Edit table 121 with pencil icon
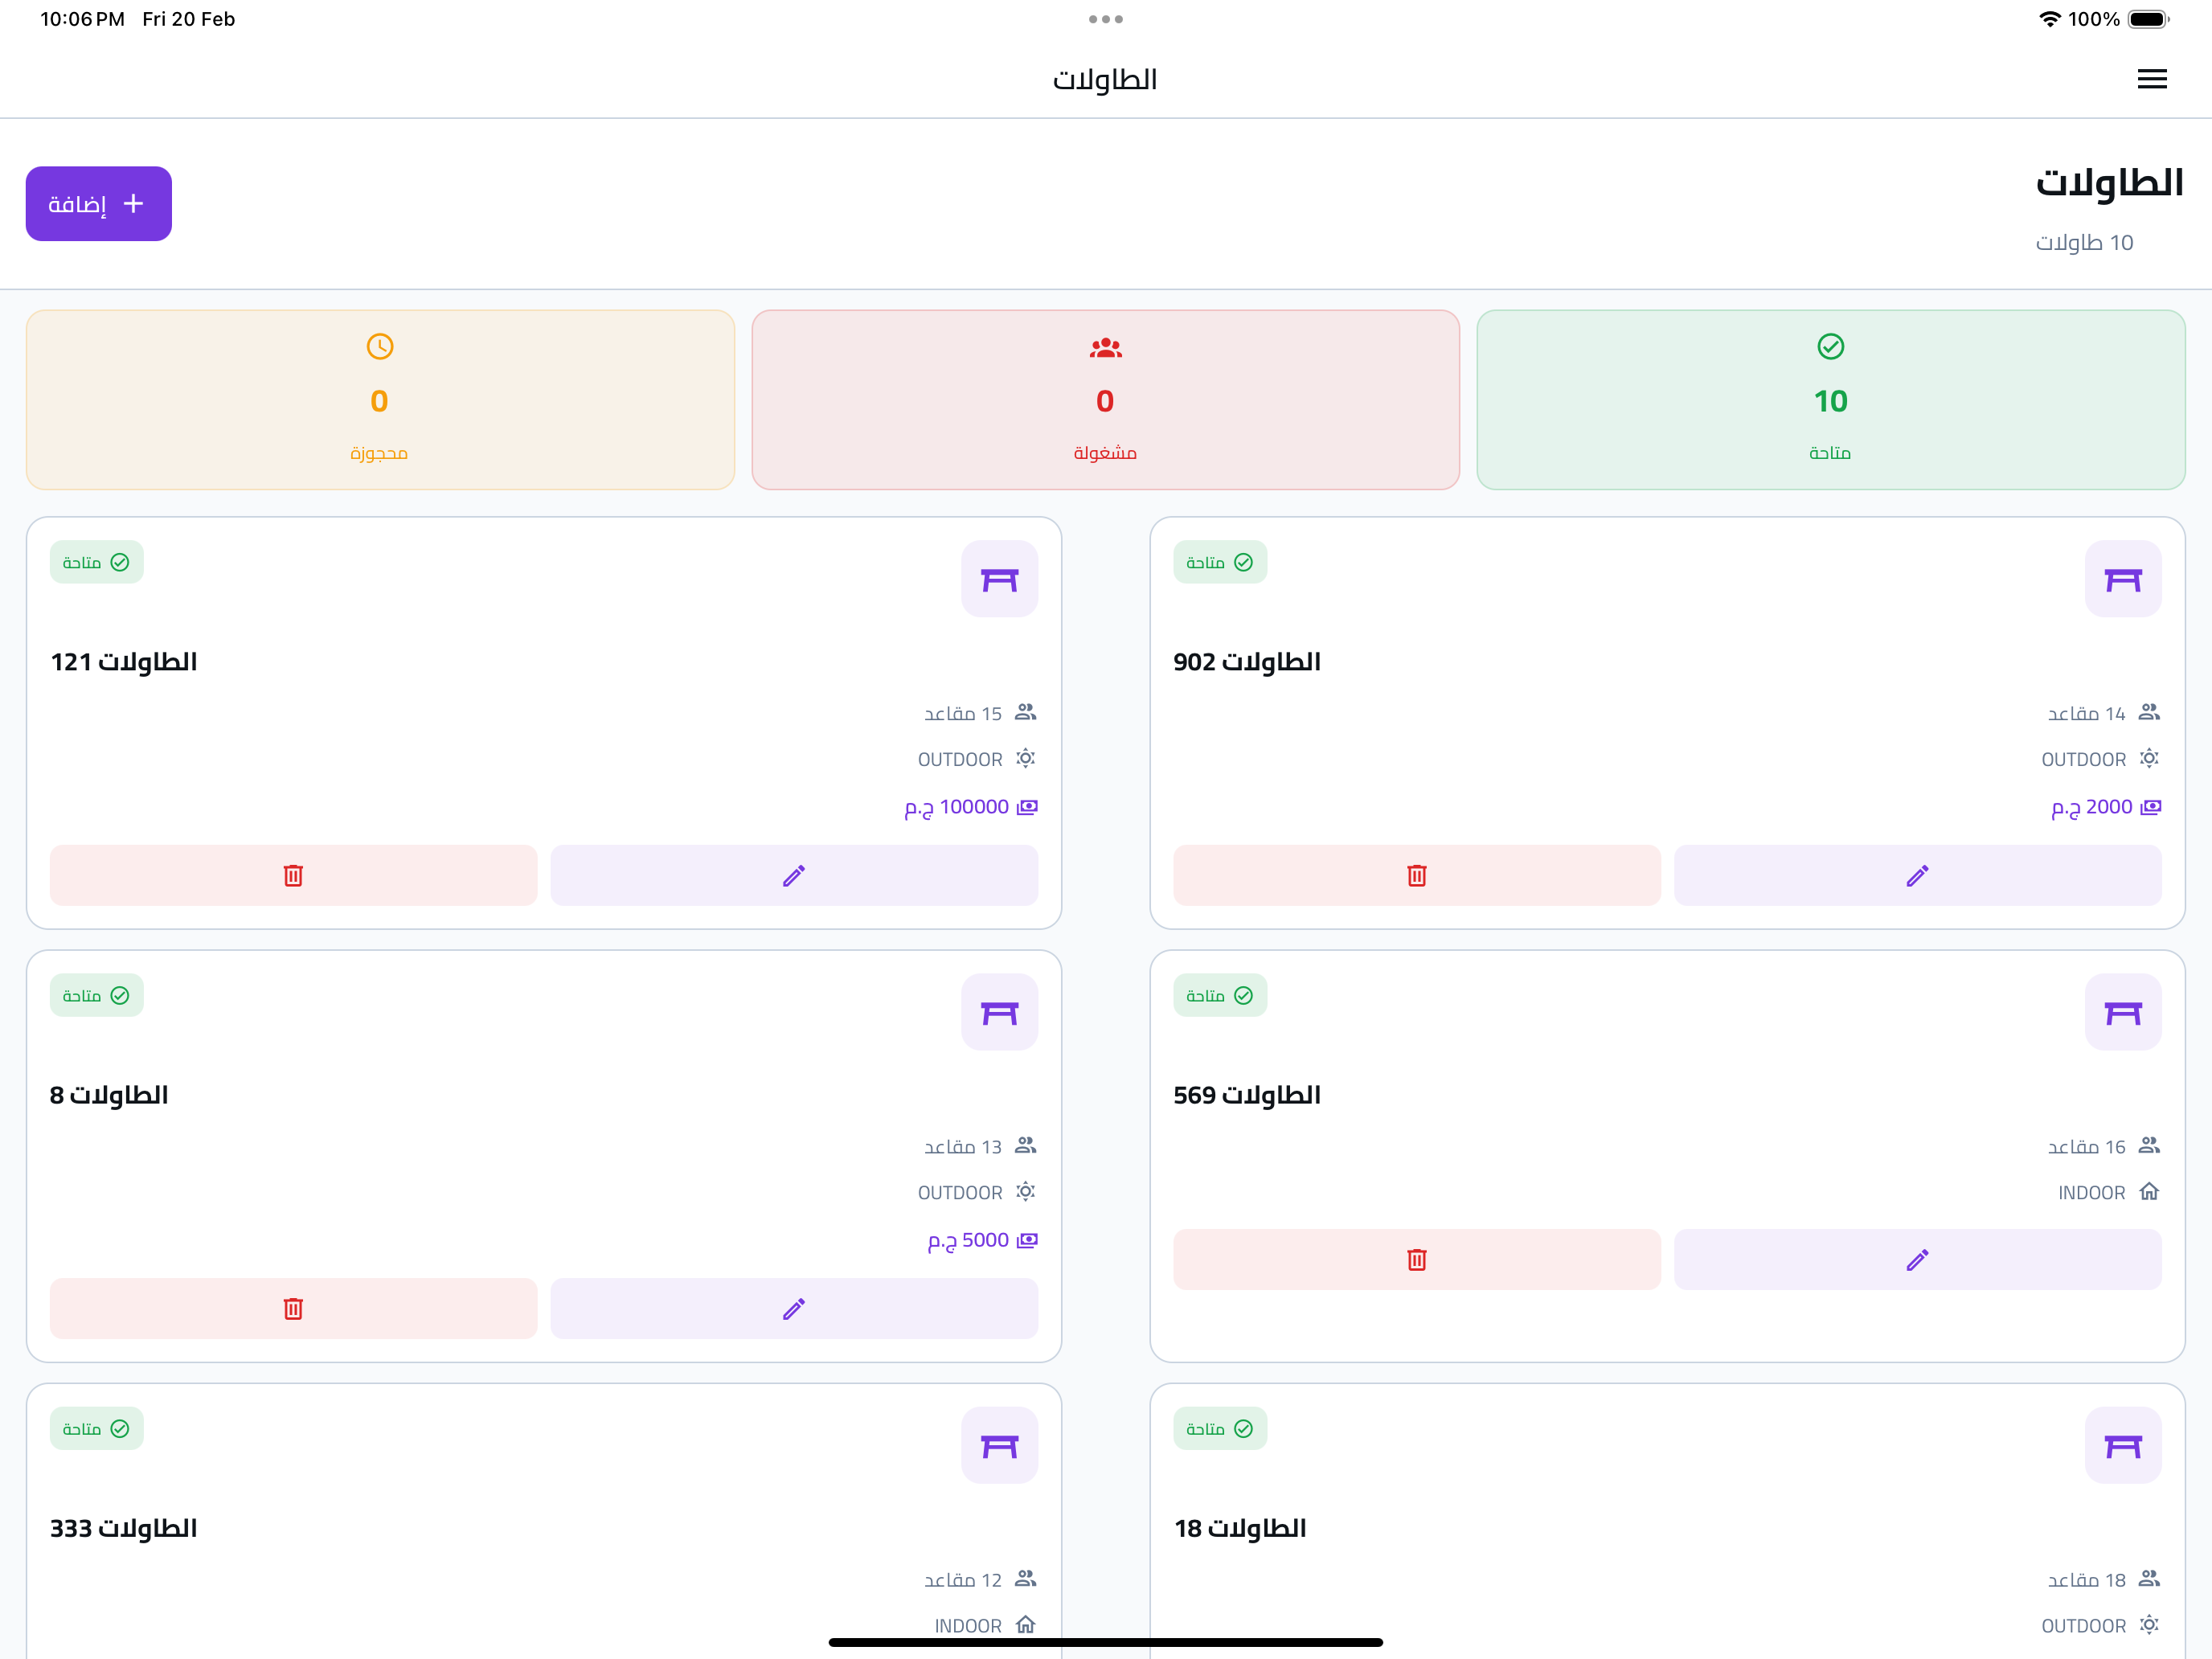Viewport: 2212px width, 1659px height. click(x=794, y=875)
